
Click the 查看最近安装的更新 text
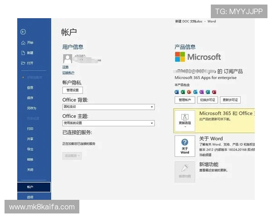214,170
